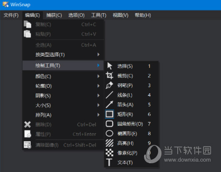Open the 阴影(S) menu entry
221x172 pixels.
(x=63, y=96)
